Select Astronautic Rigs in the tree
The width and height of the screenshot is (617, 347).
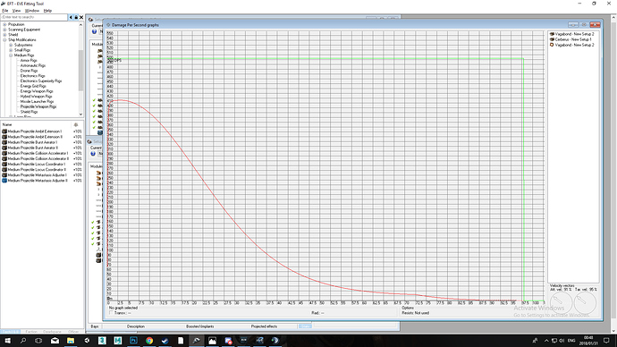(x=33, y=65)
